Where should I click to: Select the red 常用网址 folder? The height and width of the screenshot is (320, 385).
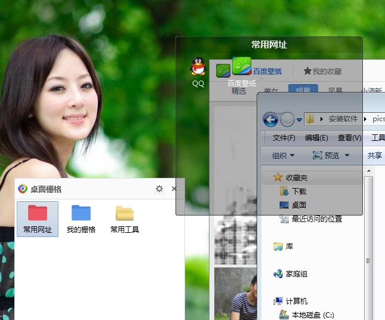click(38, 219)
